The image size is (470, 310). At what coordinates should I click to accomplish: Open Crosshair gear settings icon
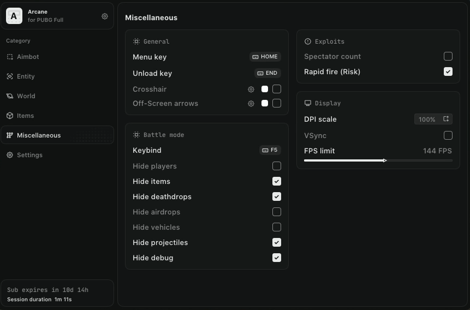[x=251, y=89]
